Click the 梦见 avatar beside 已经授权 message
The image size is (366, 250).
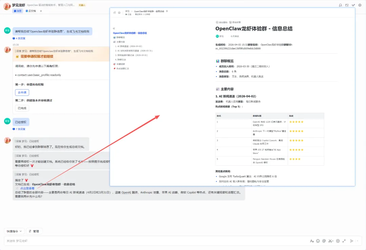pos(7,121)
